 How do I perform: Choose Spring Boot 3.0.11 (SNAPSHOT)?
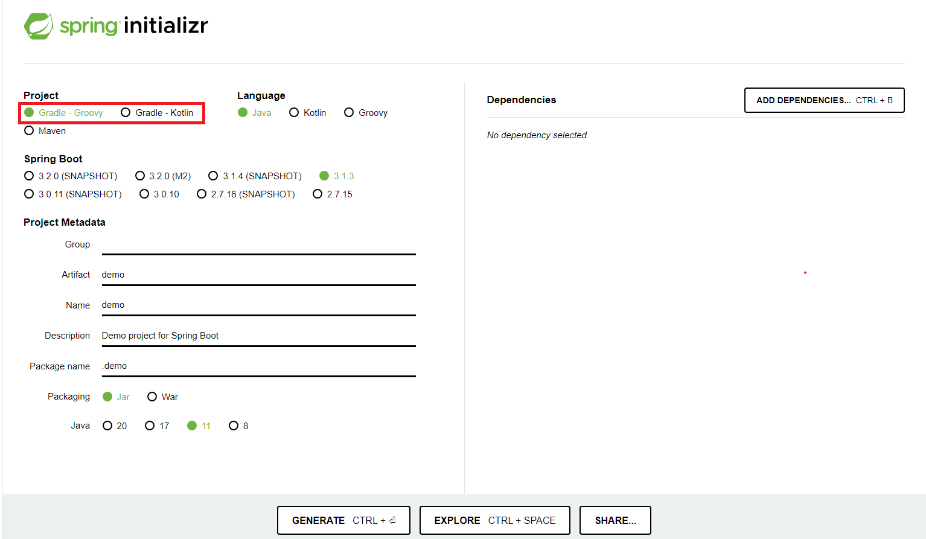pos(73,194)
